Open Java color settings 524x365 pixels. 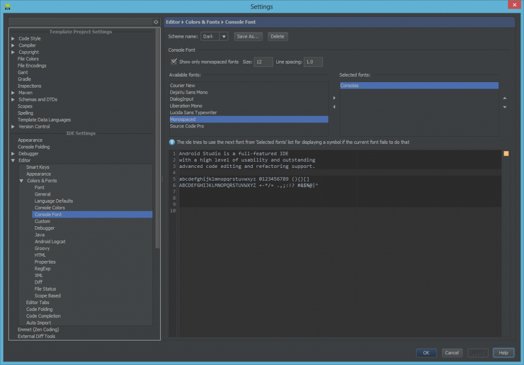point(39,235)
